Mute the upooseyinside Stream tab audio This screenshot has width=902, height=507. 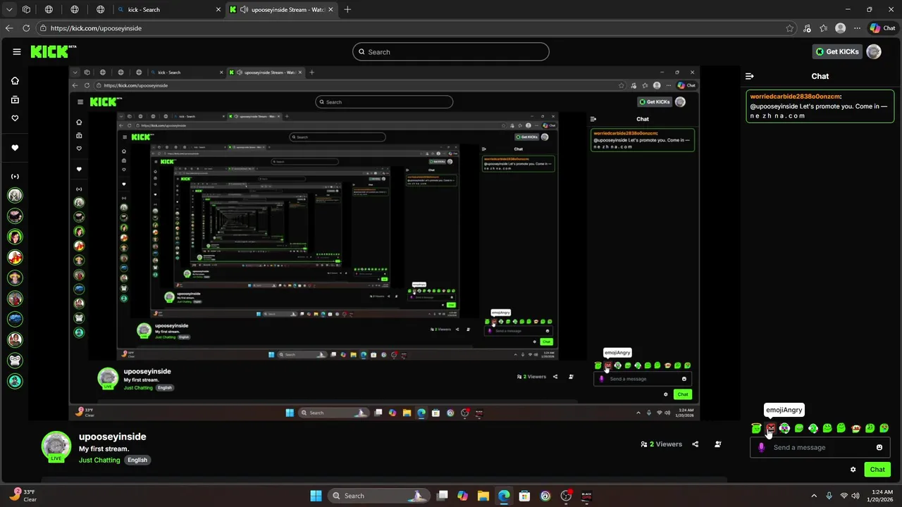pyautogui.click(x=244, y=10)
